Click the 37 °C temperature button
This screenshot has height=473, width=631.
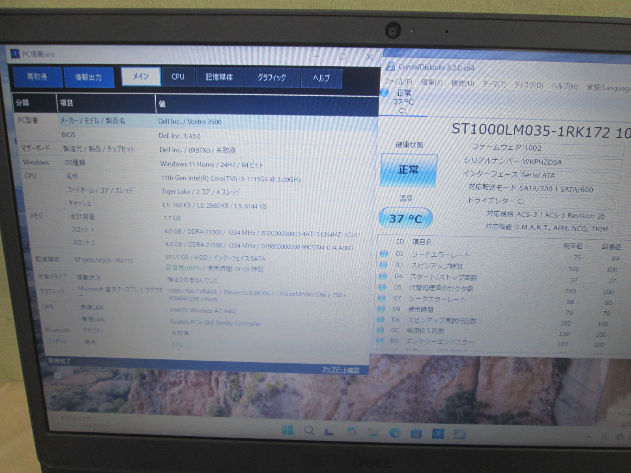405,218
